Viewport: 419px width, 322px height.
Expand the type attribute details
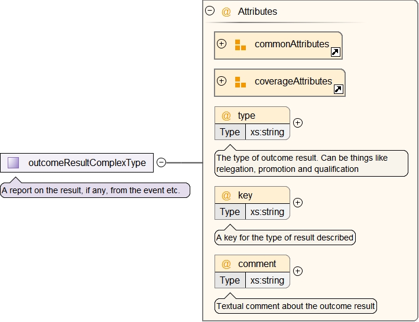click(x=298, y=123)
